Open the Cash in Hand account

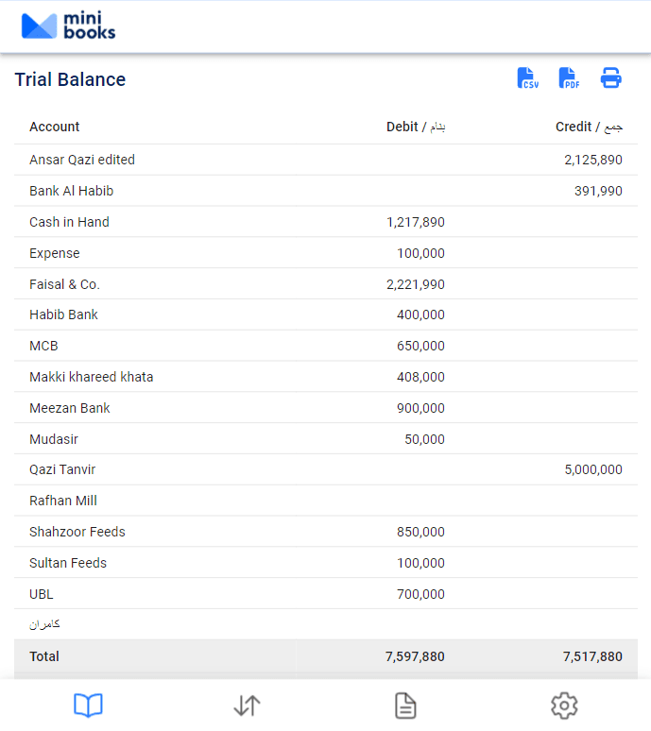point(69,222)
